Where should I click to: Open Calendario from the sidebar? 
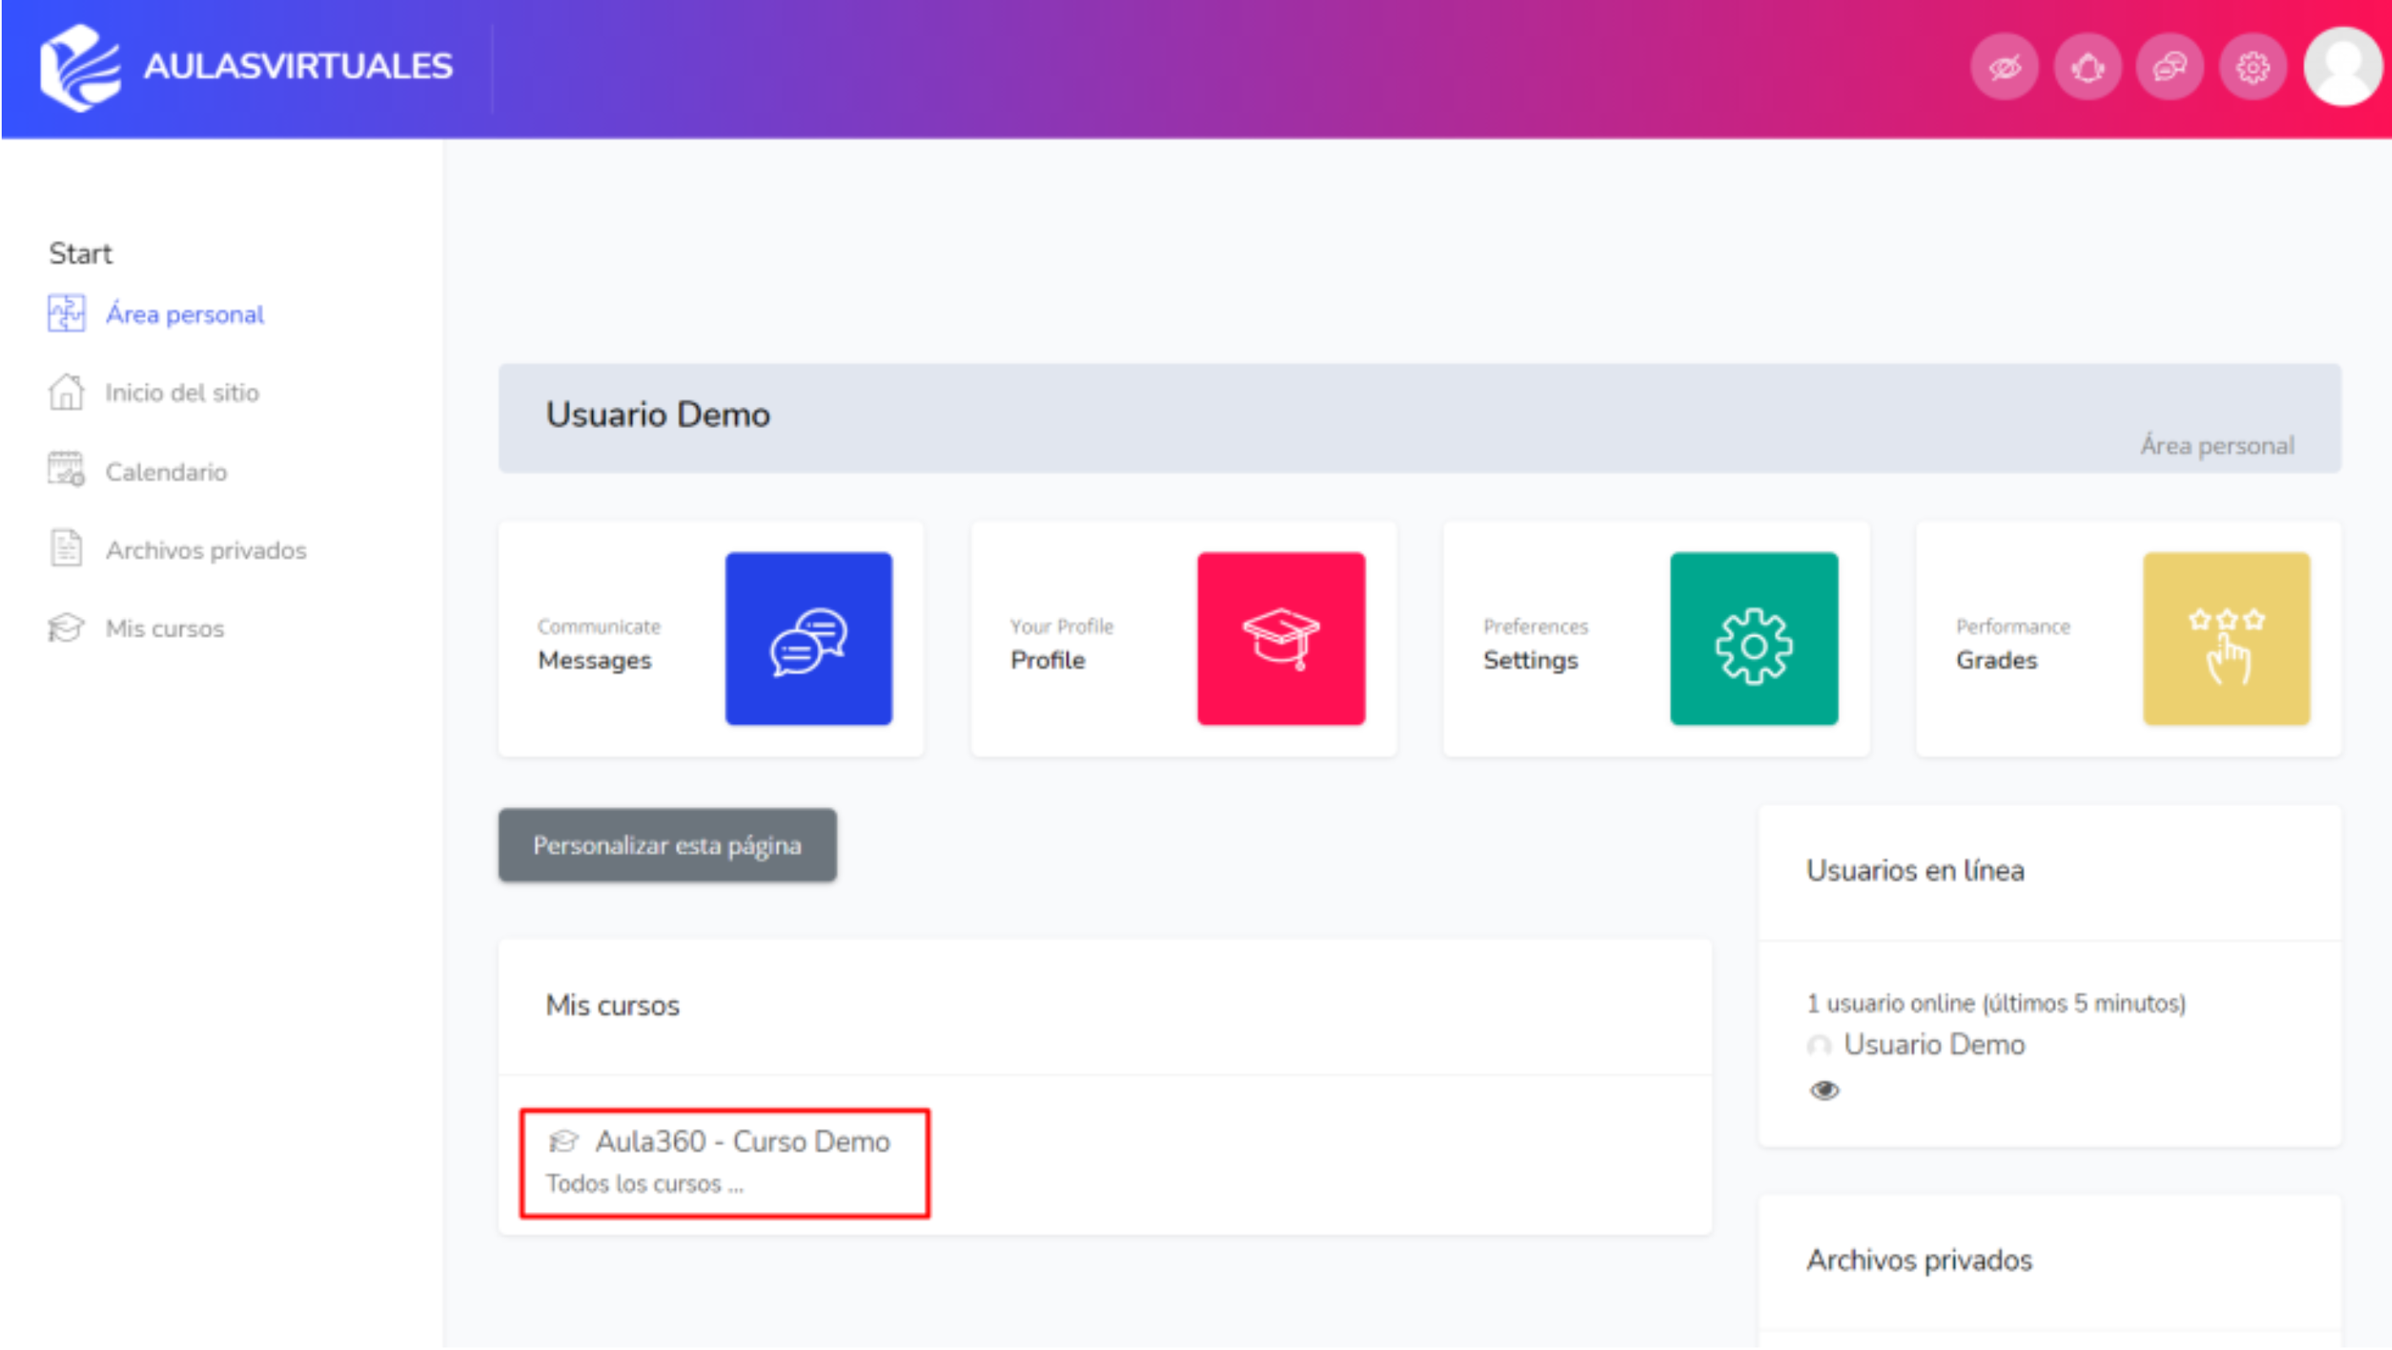pos(165,472)
